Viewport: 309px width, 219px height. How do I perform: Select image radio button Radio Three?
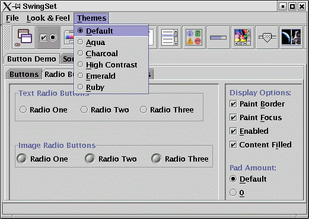(x=180, y=159)
